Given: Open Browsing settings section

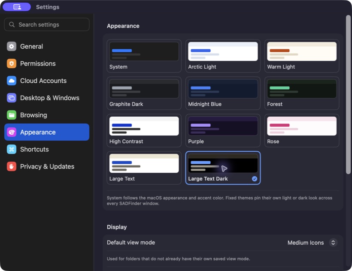Looking at the screenshot, I should pos(47,115).
